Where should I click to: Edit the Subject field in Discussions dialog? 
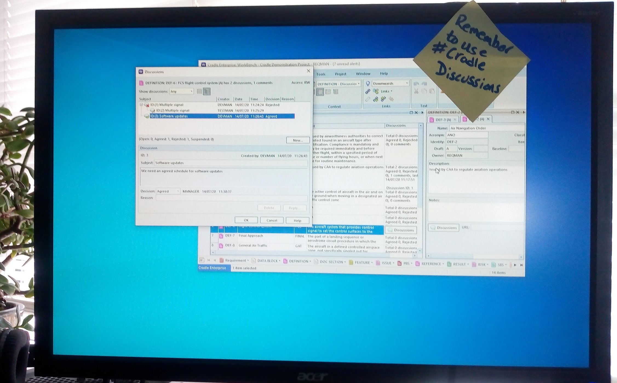(231, 163)
